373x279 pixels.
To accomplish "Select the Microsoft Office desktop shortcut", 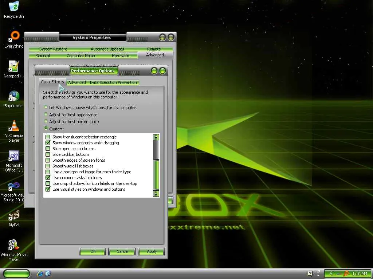I will (14, 161).
